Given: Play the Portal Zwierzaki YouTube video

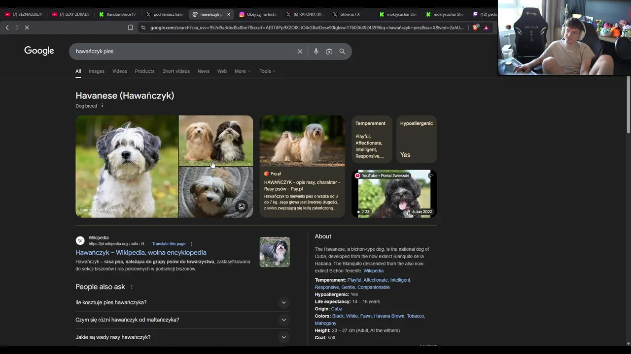Looking at the screenshot, I should [394, 194].
